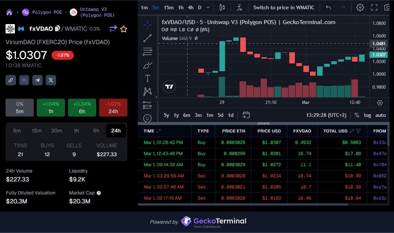This screenshot has width=394, height=233.
Task: Show the Market Cap help tooltip
Action: pyautogui.click(x=99, y=193)
